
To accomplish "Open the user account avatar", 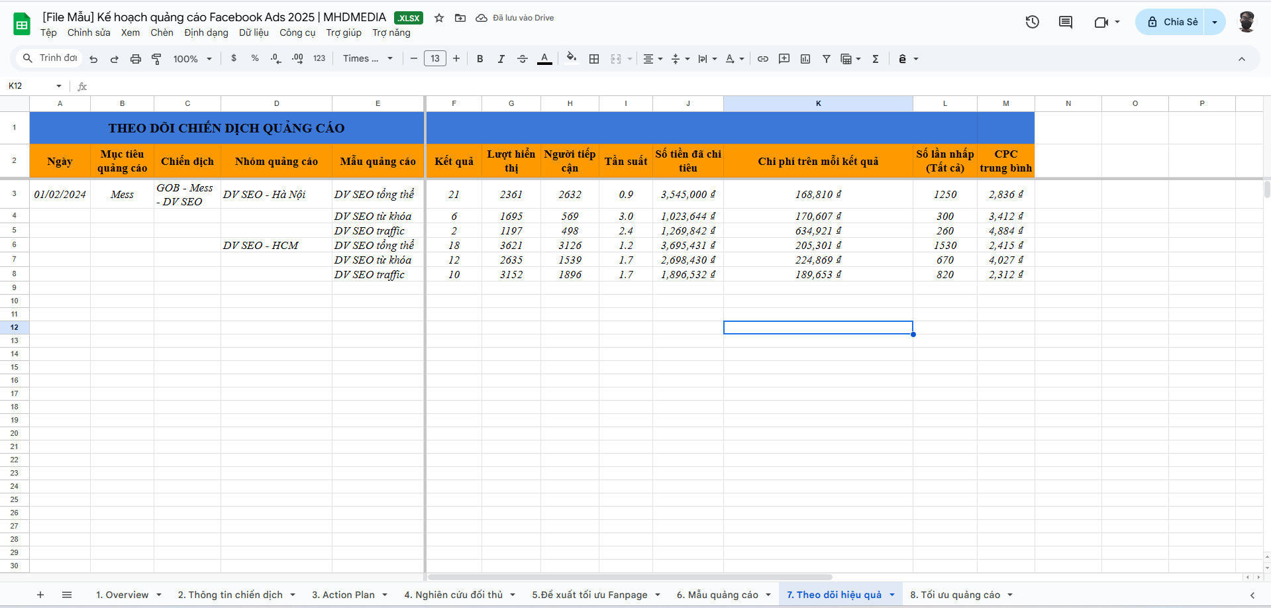I will (1246, 22).
